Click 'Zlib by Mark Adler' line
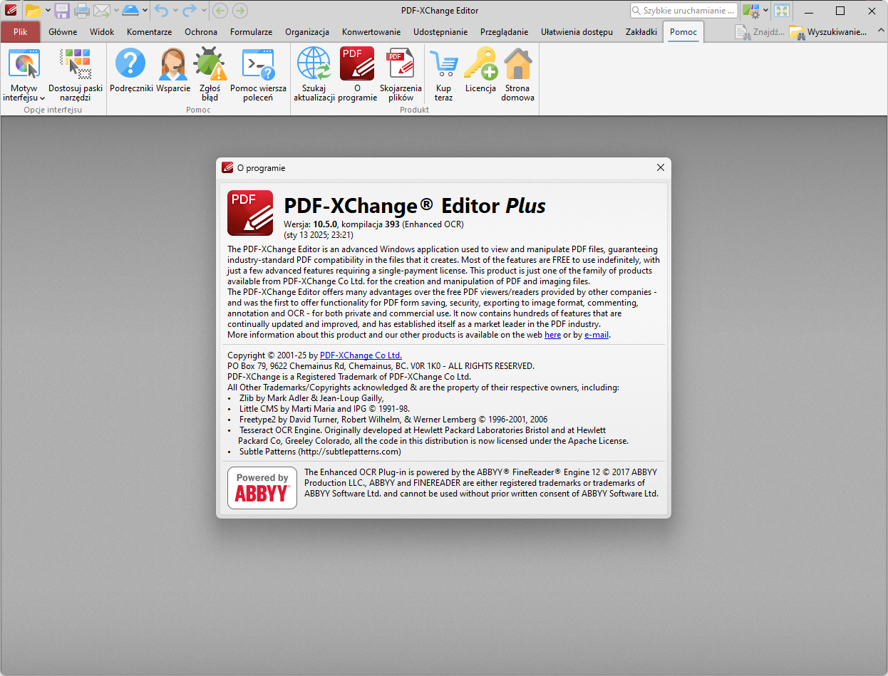The width and height of the screenshot is (888, 676). pos(311,398)
